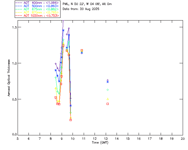Click the 0.5 y-axis tick label
This screenshot has height=150, width=188.
click(14, 99)
